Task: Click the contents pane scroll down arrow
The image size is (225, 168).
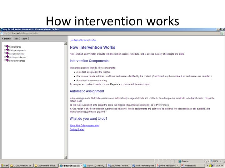Action: pos(65,157)
